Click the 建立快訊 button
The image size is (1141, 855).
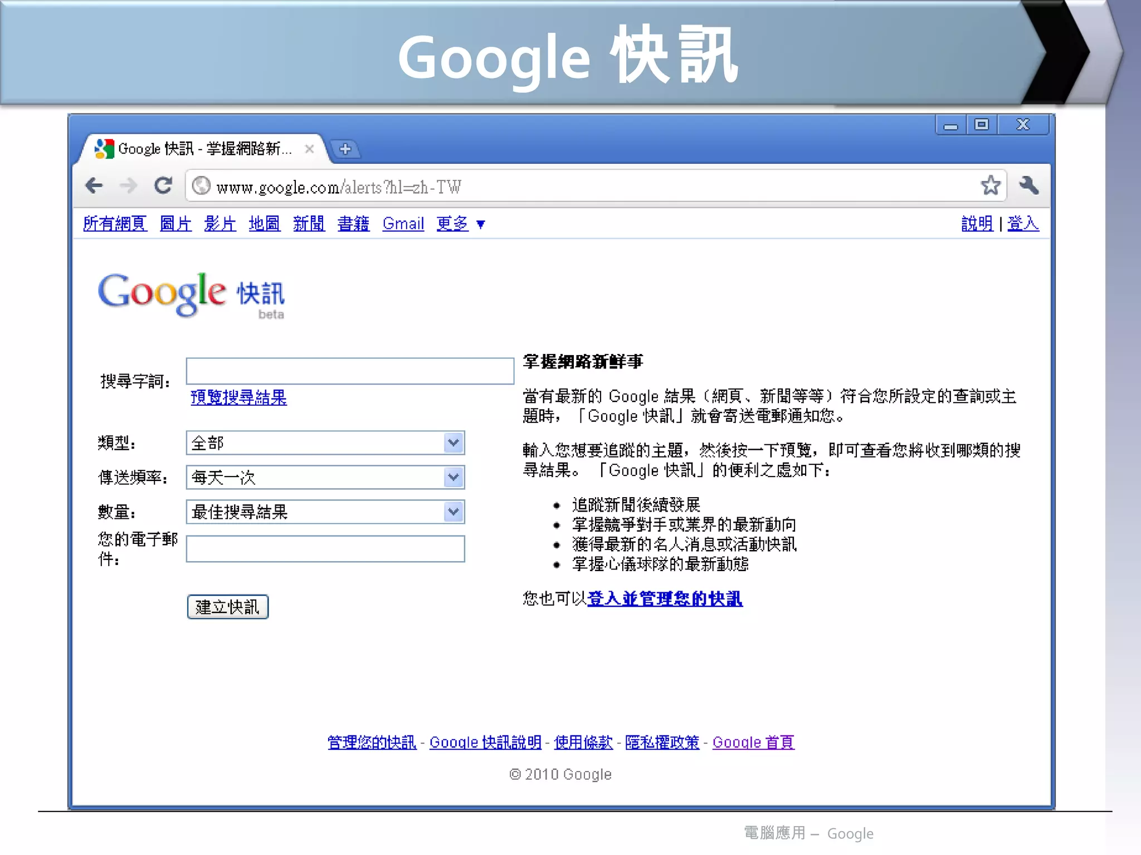point(228,607)
